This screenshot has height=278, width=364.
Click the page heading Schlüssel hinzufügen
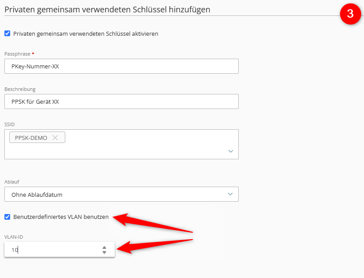pos(107,10)
